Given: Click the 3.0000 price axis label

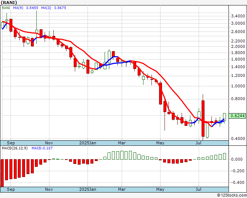Looking at the screenshot, I should pyautogui.click(x=238, y=23).
